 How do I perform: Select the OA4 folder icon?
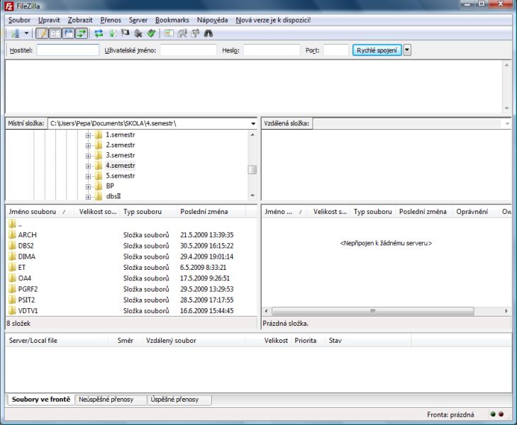click(x=12, y=278)
